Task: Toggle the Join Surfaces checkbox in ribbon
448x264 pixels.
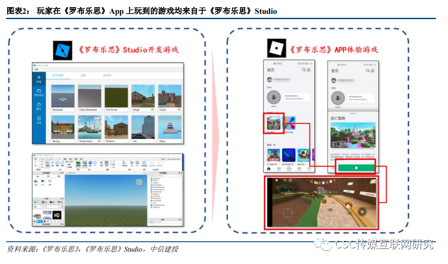Action: [66, 167]
